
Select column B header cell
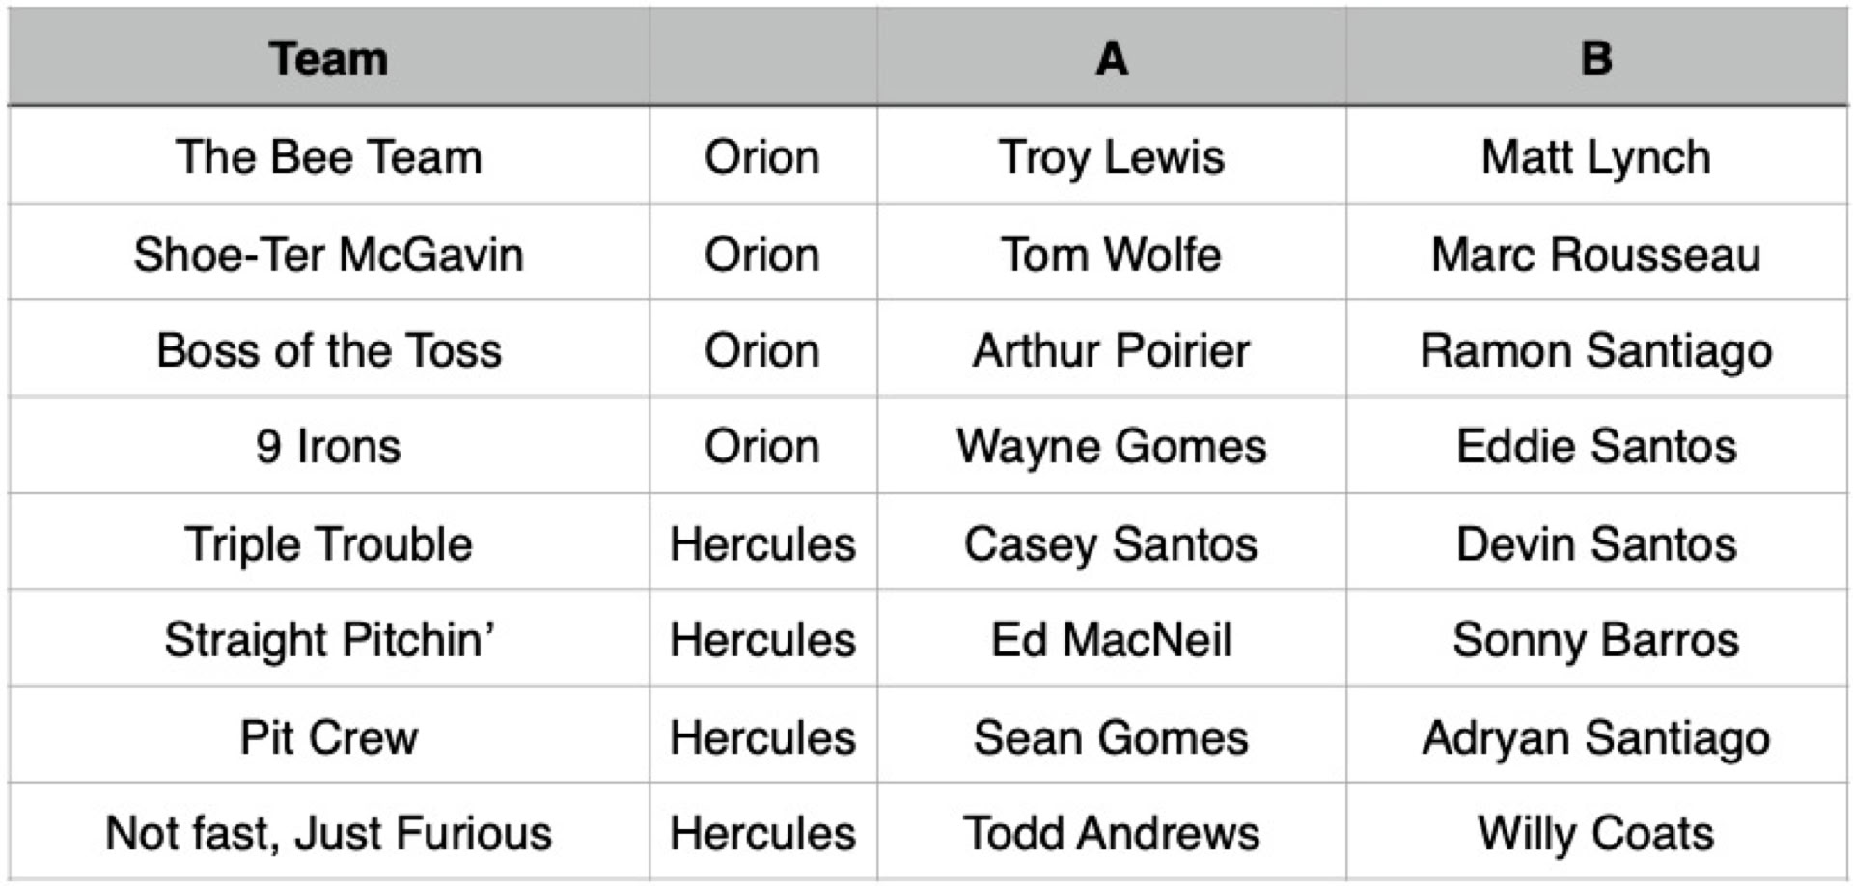pos(1596,58)
